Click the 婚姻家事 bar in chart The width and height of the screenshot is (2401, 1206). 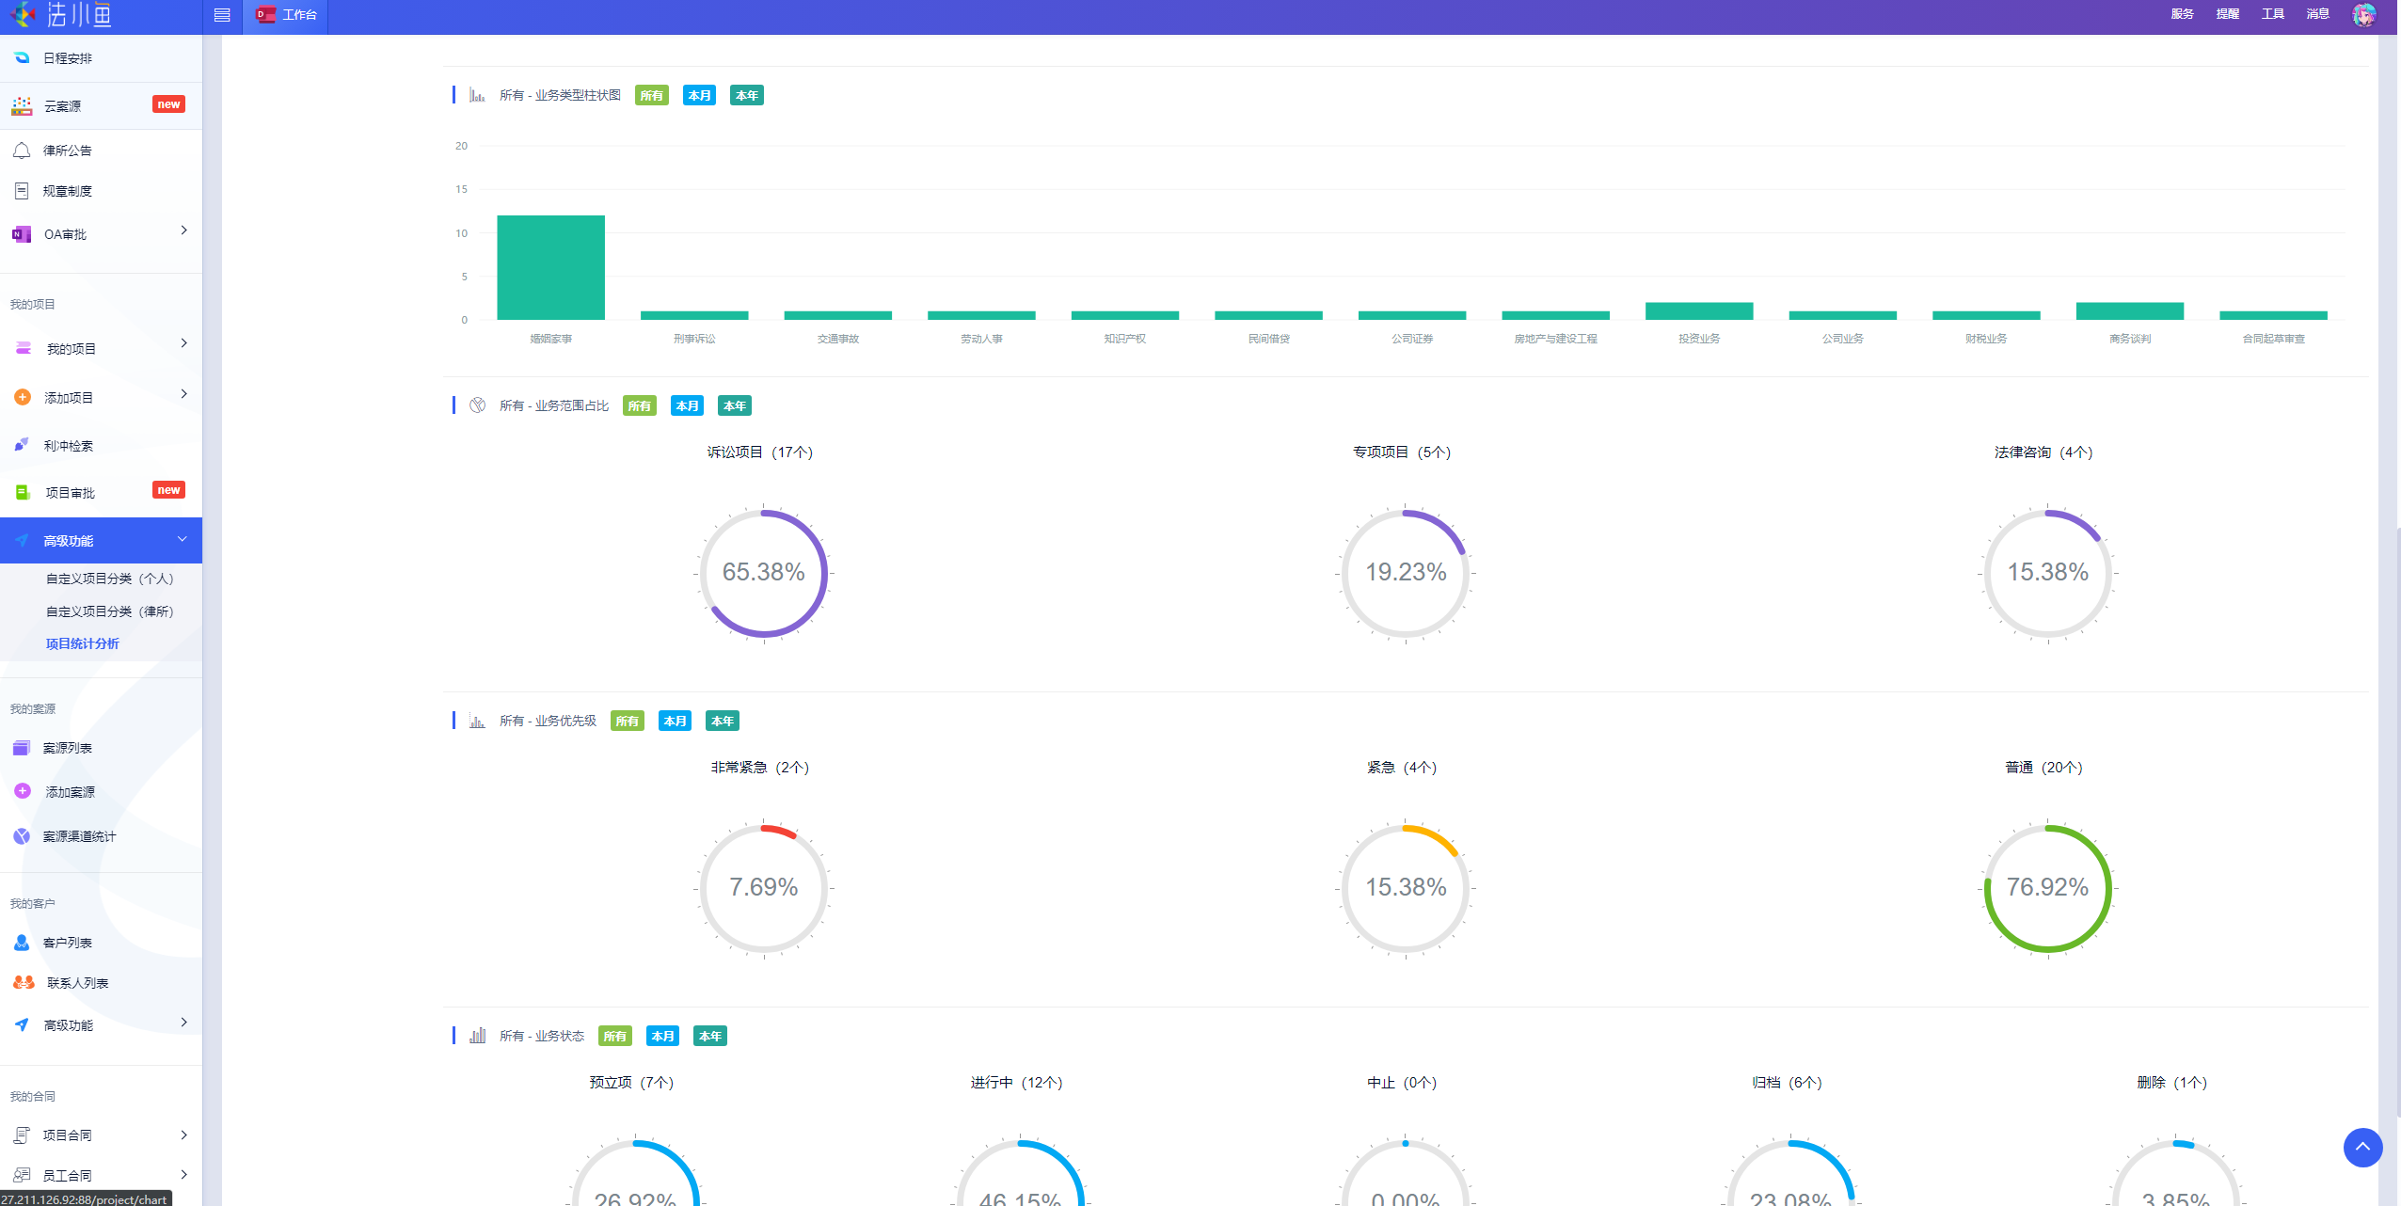click(x=550, y=267)
